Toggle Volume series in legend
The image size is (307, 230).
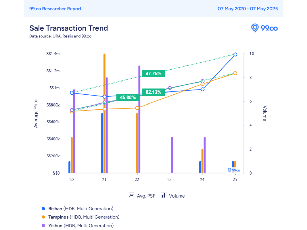(x=177, y=196)
